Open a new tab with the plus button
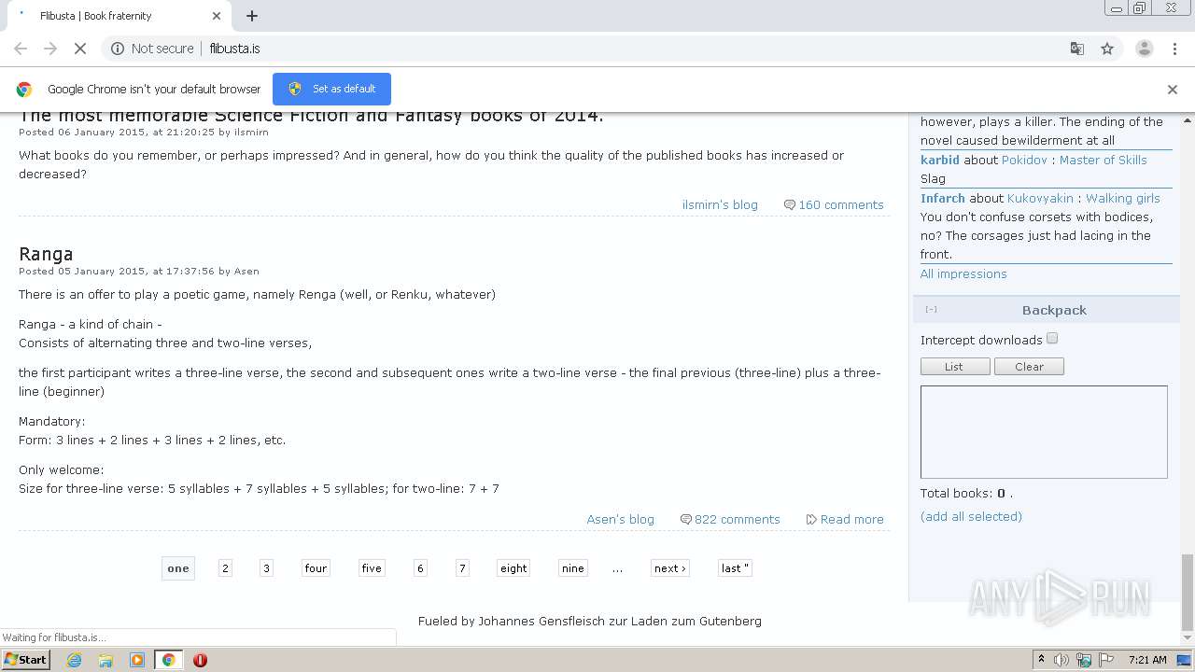1195x672 pixels. point(252,16)
